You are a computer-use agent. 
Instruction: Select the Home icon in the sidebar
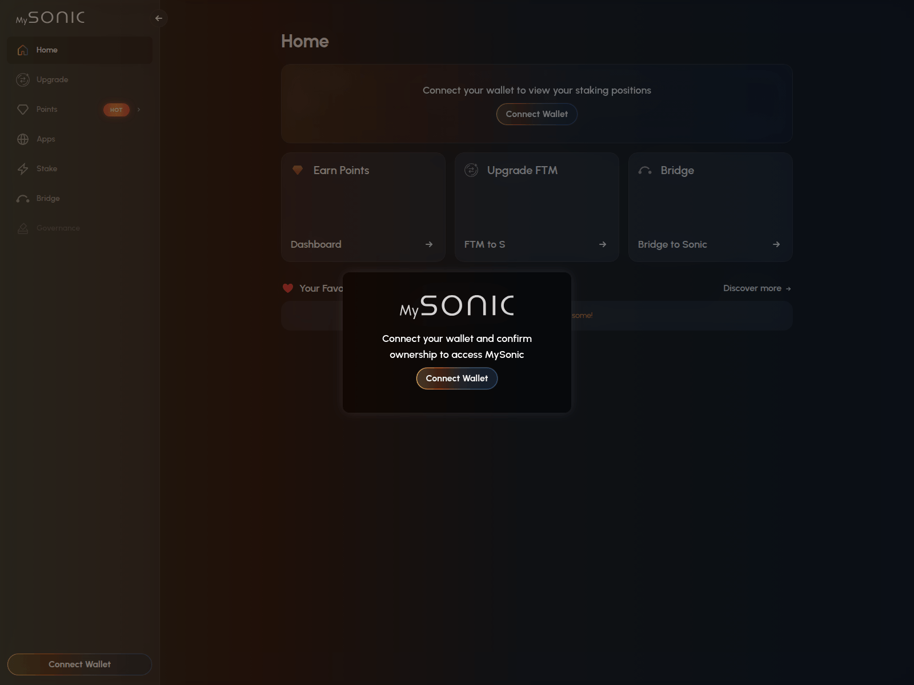point(23,50)
